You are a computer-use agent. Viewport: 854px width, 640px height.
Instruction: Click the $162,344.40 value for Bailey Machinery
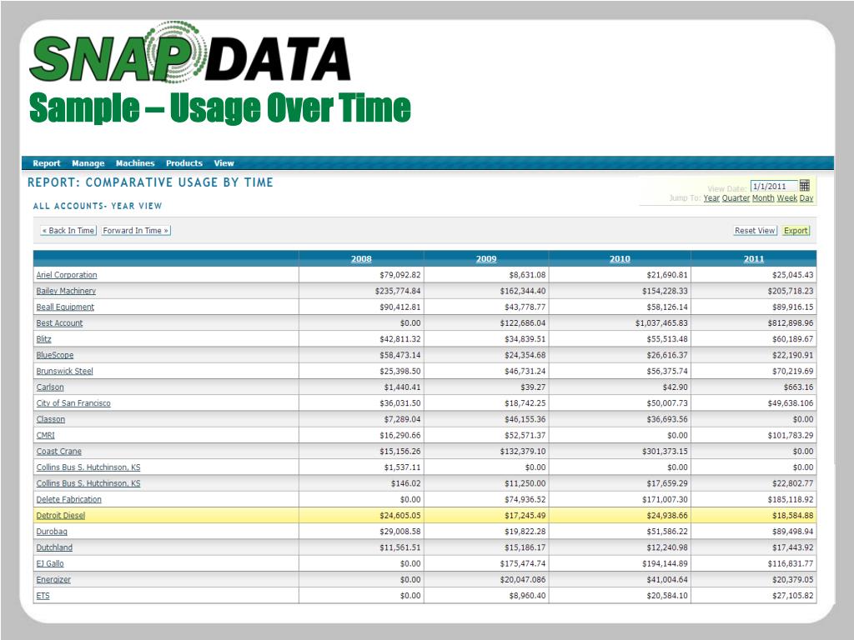coord(522,291)
